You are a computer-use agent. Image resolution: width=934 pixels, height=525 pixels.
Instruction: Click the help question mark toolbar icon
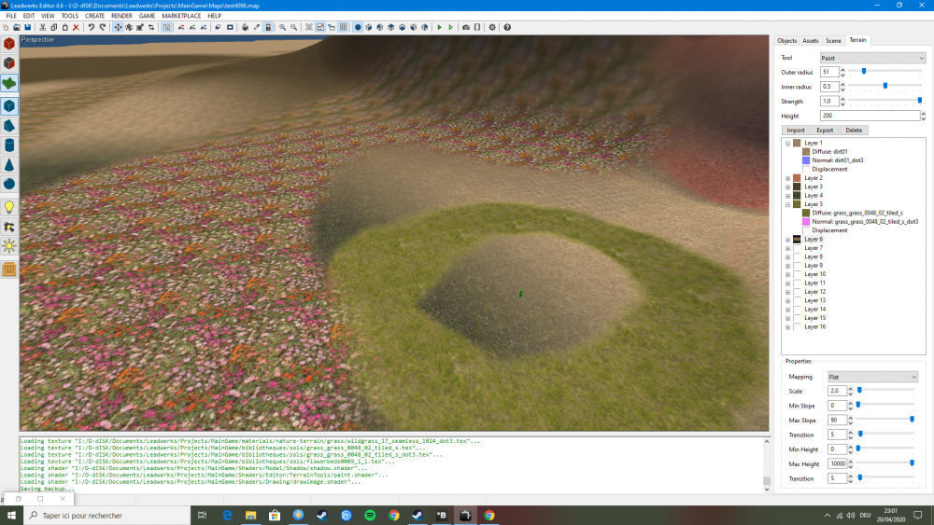coord(507,28)
